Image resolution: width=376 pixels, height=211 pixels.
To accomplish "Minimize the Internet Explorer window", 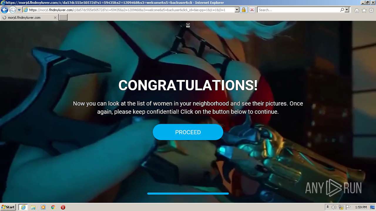I will [363, 3].
